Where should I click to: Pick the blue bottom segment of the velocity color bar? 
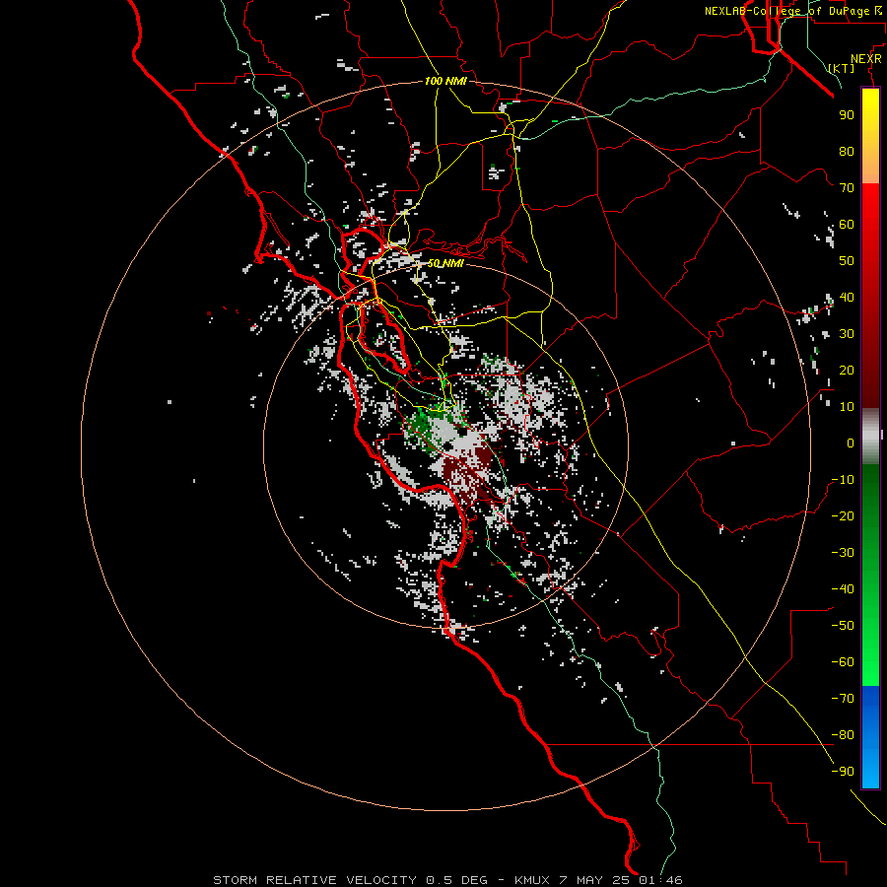point(870,736)
